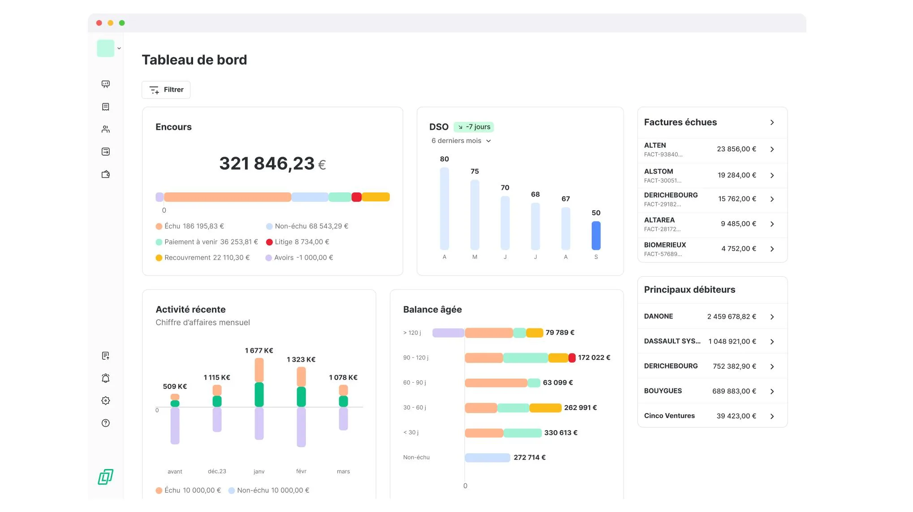Image resolution: width=913 pixels, height=512 pixels.
Task: Open Factures échues header chevron
Action: tap(772, 123)
